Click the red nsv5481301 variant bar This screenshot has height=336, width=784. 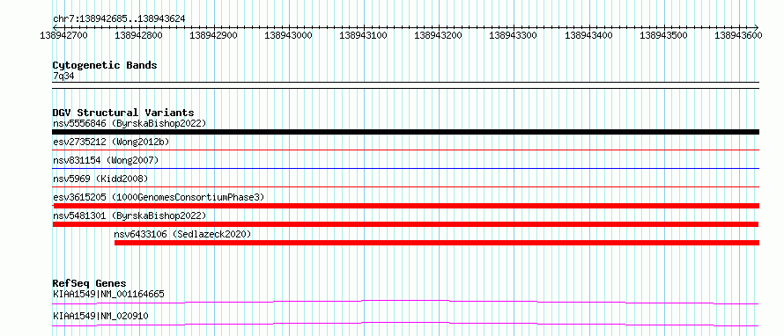point(405,224)
